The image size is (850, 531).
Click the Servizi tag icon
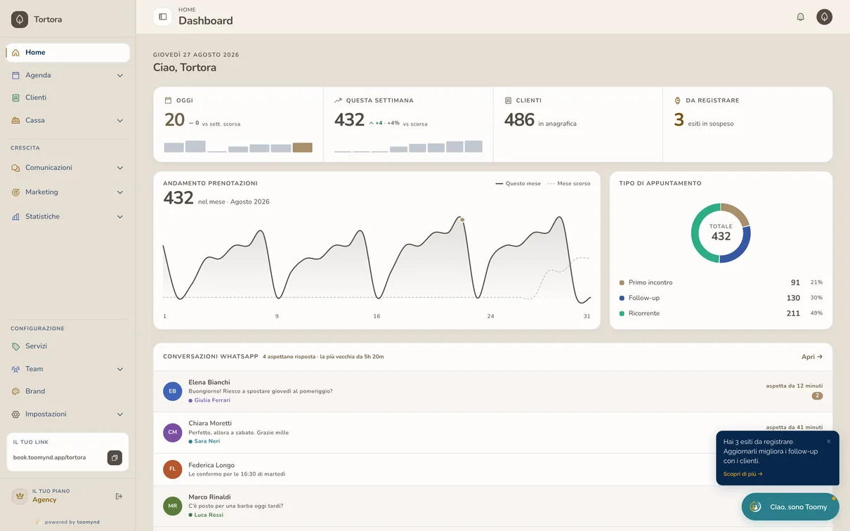pos(15,346)
